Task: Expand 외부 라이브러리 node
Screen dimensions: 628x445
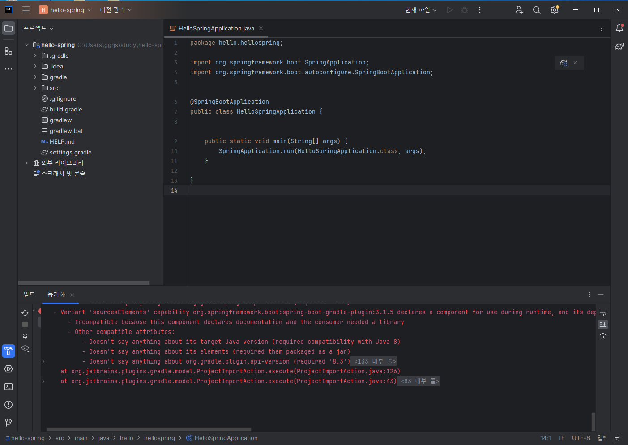Action: point(27,163)
